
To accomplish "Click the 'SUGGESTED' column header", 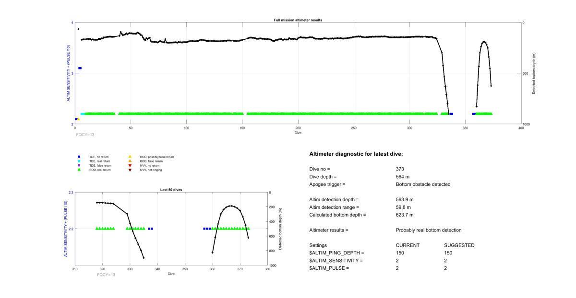I will point(459,245).
